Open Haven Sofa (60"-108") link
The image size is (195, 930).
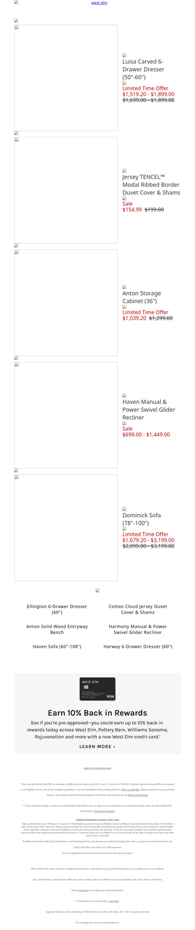pos(57,646)
